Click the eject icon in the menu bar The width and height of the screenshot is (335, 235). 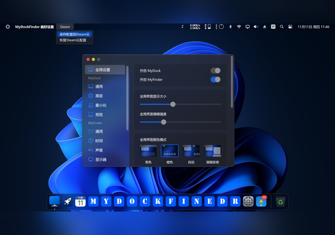point(264,26)
